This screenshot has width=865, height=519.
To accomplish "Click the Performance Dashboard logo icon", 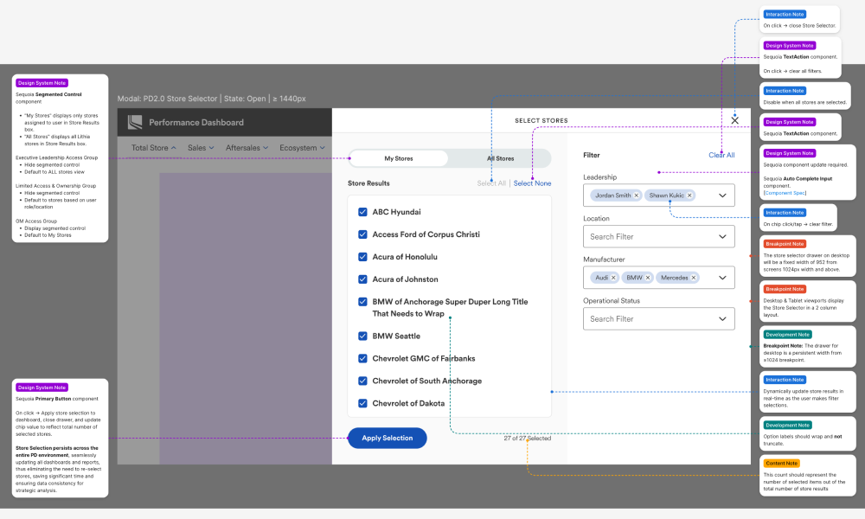I will [134, 123].
